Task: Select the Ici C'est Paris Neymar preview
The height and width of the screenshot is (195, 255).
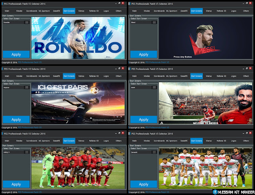Action: [x=78, y=103]
